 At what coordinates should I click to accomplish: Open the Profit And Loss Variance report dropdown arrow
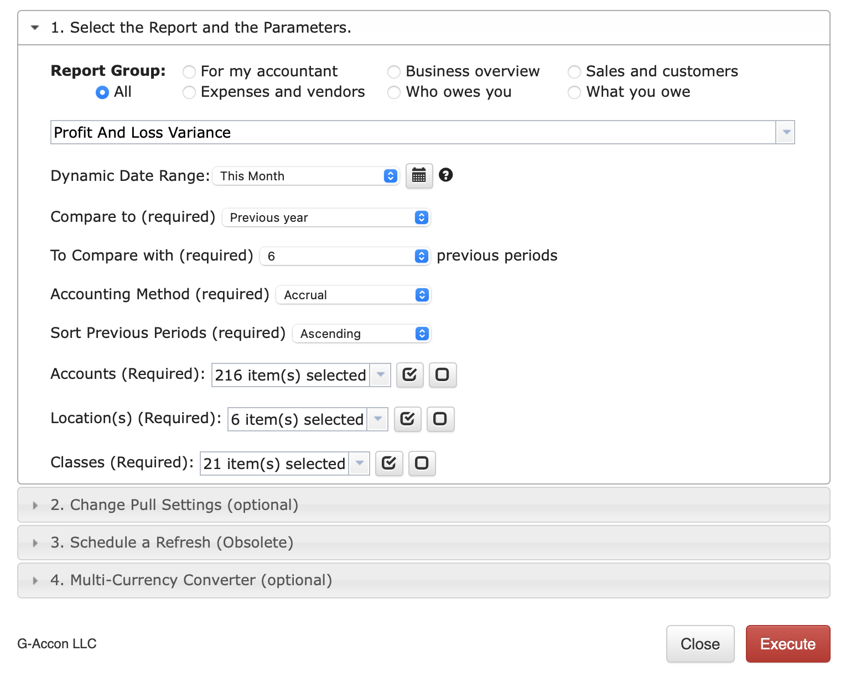click(785, 133)
